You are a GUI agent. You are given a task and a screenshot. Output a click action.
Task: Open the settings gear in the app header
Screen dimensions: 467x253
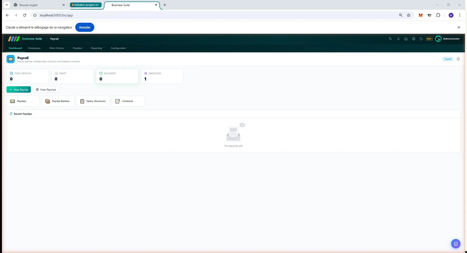(414, 39)
